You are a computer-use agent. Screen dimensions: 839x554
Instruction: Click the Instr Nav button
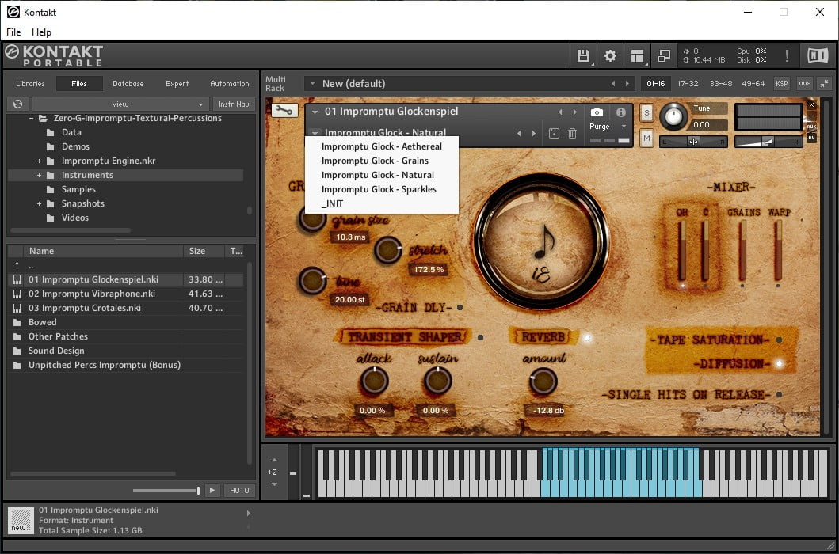point(234,104)
